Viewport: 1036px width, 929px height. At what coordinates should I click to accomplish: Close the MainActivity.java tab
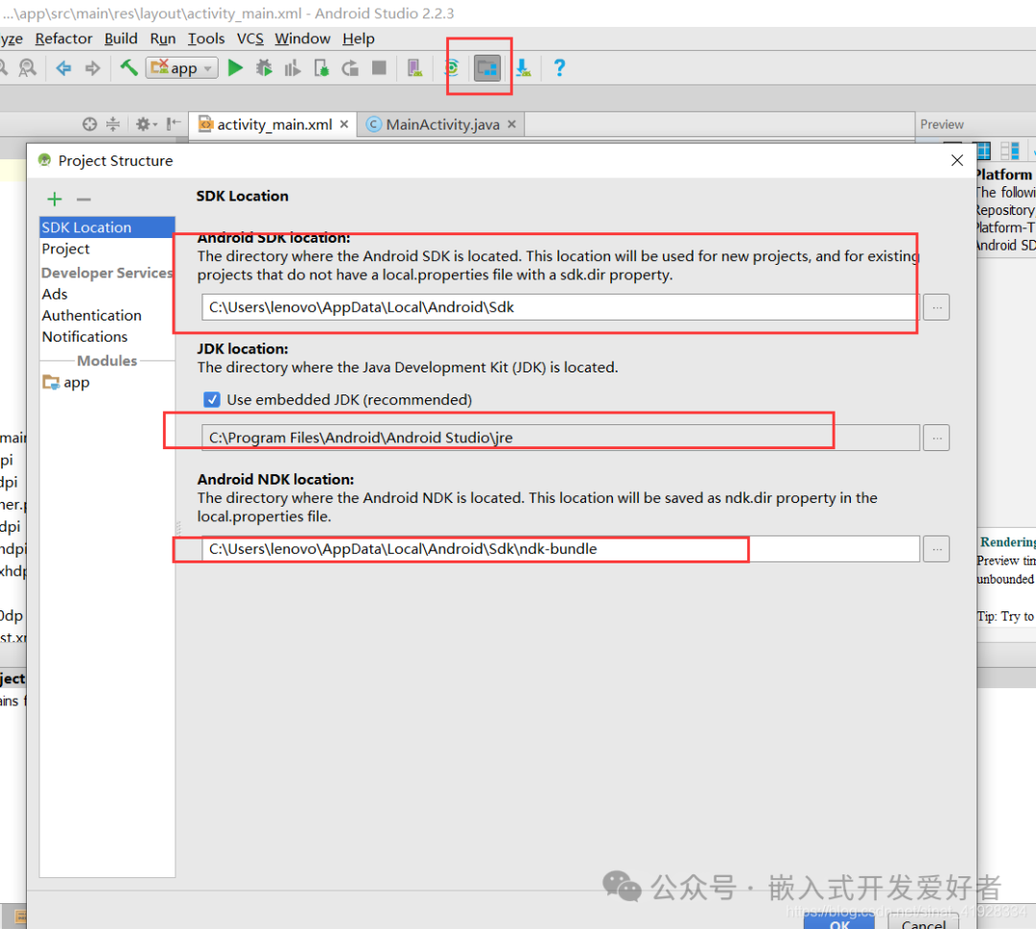(x=512, y=125)
